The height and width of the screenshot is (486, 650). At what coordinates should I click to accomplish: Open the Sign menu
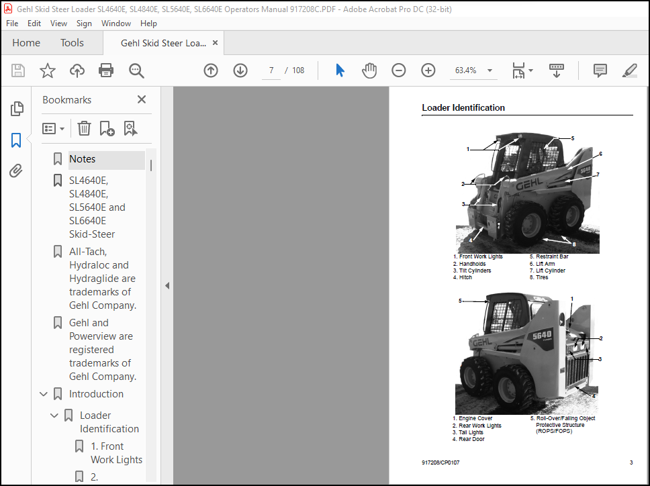click(x=84, y=23)
